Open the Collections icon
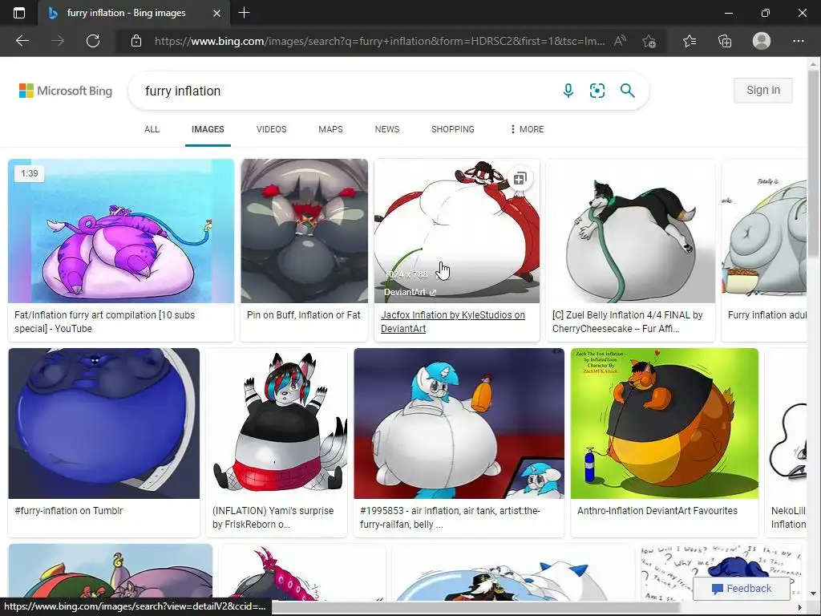Screen dimensions: 821x616 [x=725, y=41]
